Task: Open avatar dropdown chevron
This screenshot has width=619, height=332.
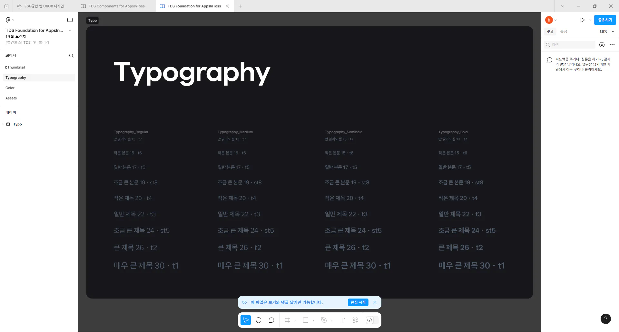Action: point(555,20)
